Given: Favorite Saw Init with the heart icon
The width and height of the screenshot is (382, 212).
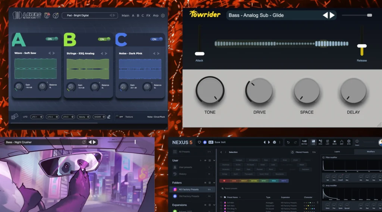Looking at the screenshot, I should click(x=199, y=142).
